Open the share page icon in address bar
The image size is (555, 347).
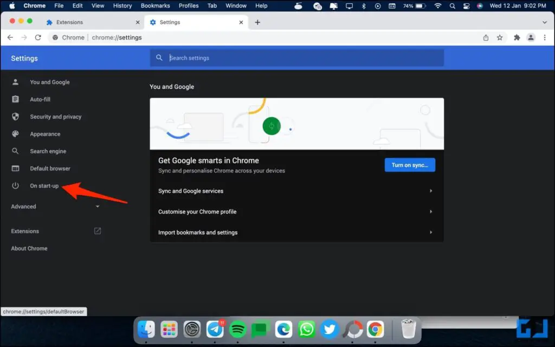coord(486,37)
